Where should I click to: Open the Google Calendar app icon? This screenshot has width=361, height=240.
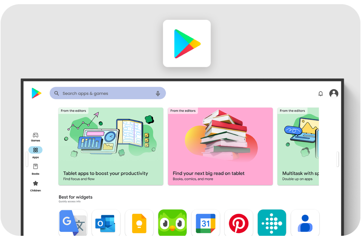[x=206, y=223]
